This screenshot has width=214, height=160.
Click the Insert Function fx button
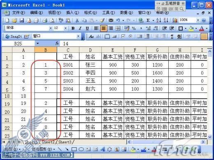coord(57,44)
